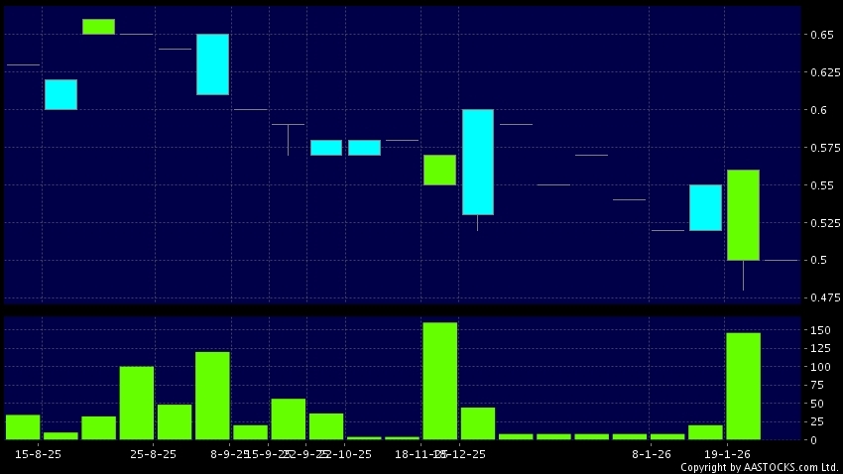843x474 pixels.
Task: Select the cyan candle between 0.61 and 0.65
Action: 212,64
